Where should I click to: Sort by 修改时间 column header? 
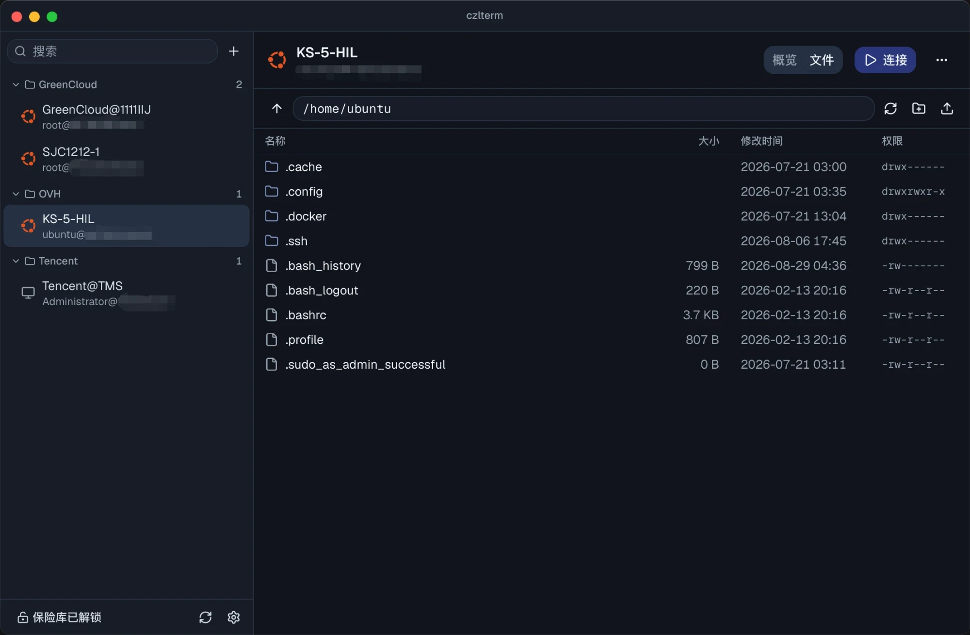click(x=761, y=141)
